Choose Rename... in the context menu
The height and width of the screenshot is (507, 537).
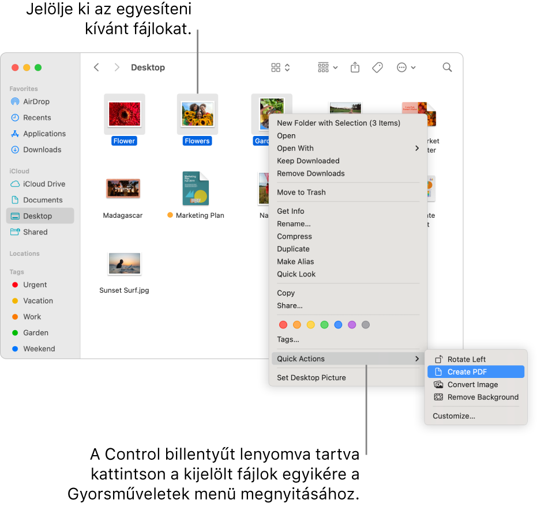pyautogui.click(x=294, y=224)
